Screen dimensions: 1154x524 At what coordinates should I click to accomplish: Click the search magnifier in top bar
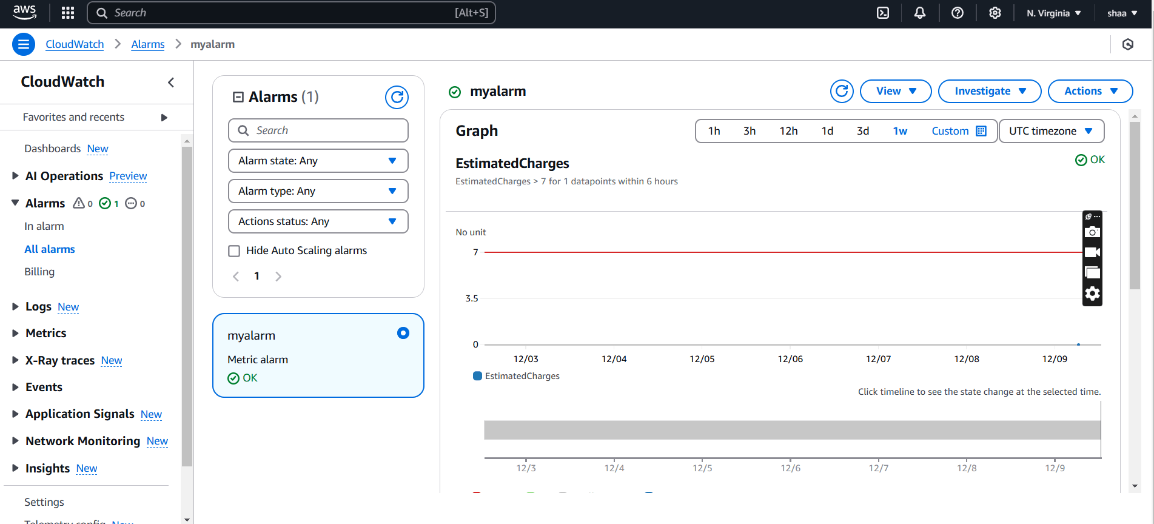[102, 13]
